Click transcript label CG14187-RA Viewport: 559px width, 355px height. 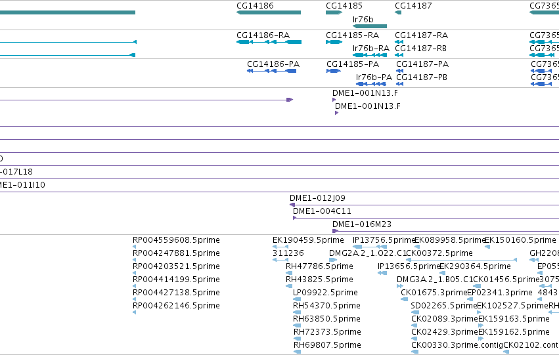pos(422,35)
